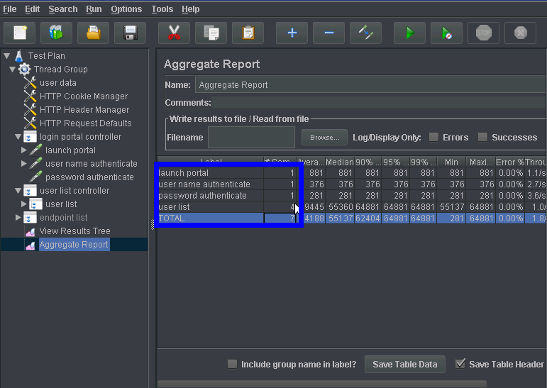Check Include group name in label

232,365
